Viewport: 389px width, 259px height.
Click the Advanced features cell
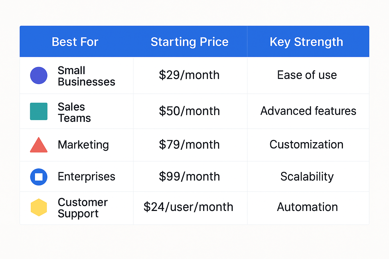pyautogui.click(x=308, y=111)
